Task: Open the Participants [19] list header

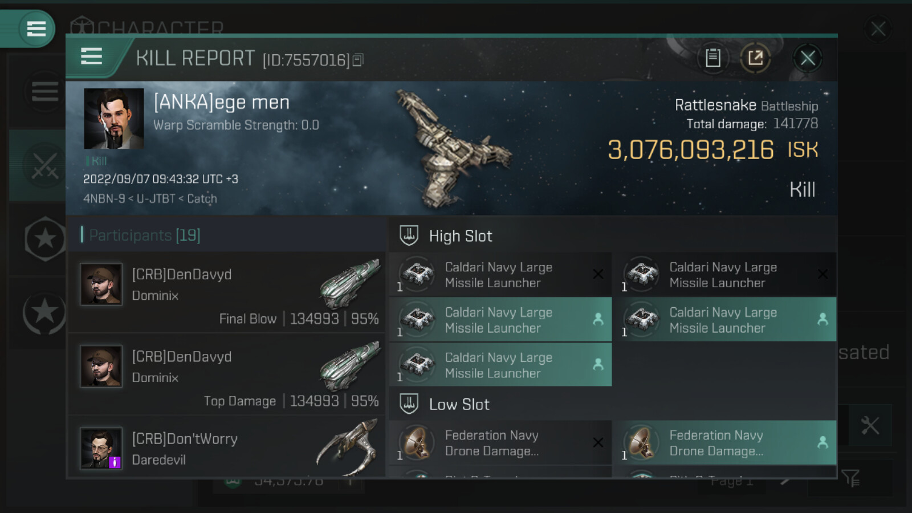Action: (x=145, y=235)
